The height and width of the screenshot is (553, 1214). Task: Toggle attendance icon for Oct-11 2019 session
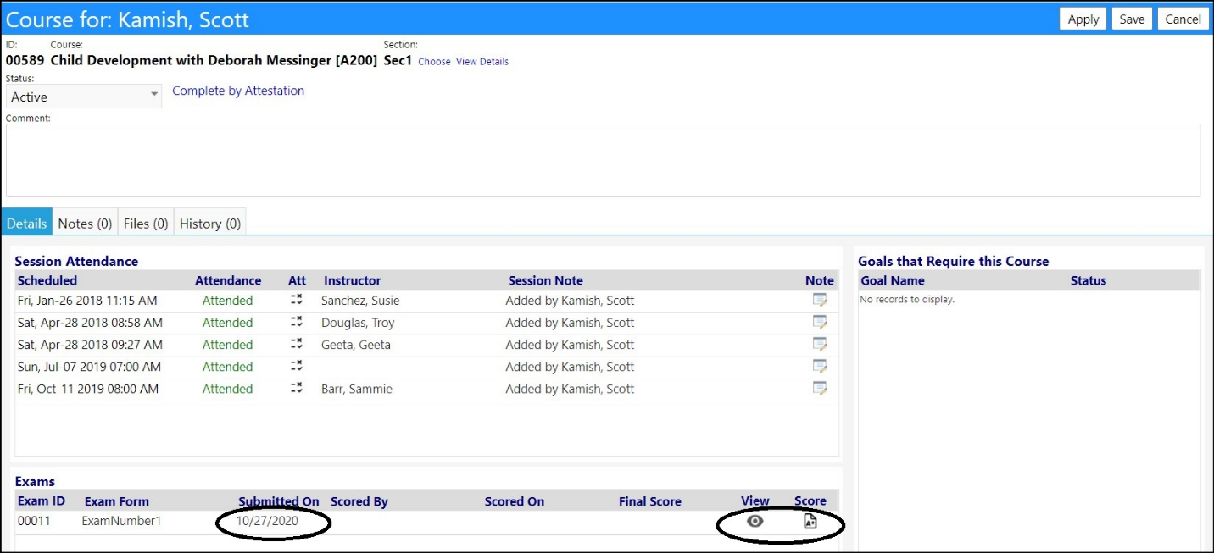coord(297,388)
